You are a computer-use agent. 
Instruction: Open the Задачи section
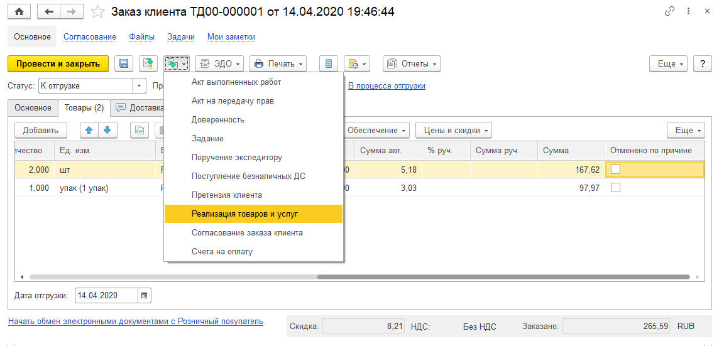(181, 37)
